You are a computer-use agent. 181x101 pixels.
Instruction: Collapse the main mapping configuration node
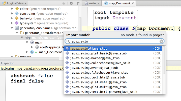(x=27, y=42)
